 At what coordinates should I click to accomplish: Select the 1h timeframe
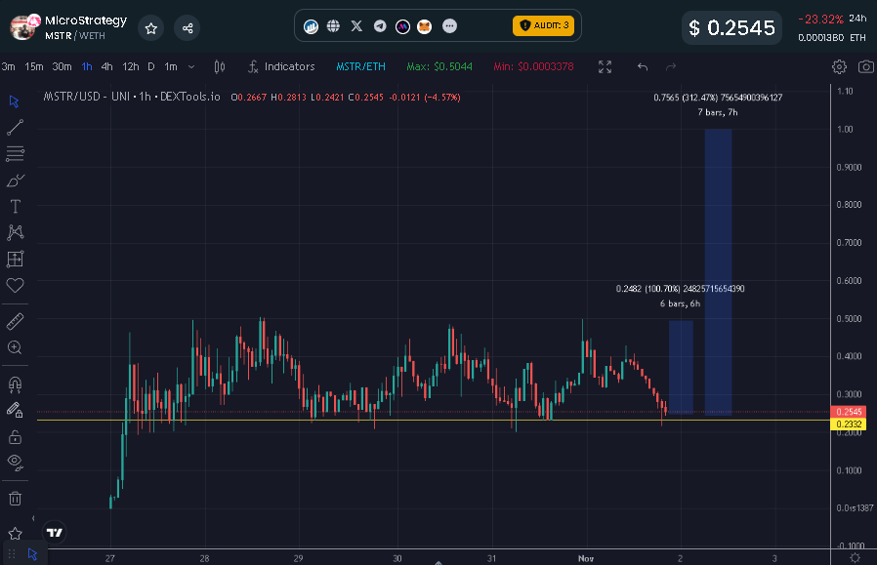click(x=87, y=66)
